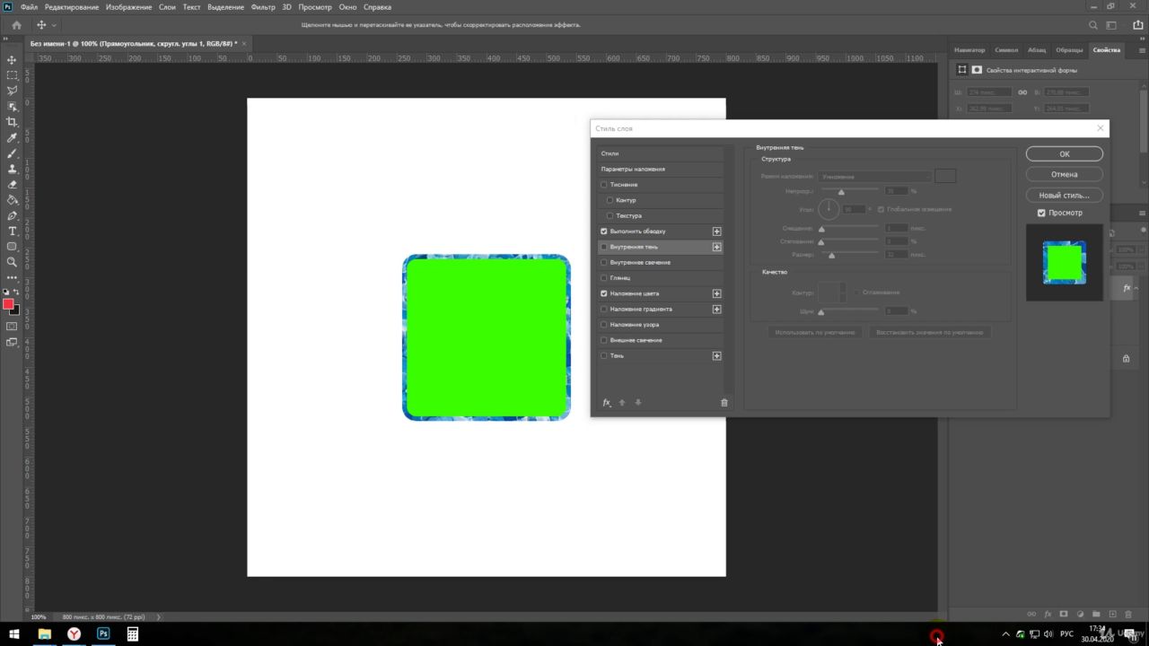The image size is (1149, 646).
Task: Open the Windows Start menu
Action: [x=14, y=633]
